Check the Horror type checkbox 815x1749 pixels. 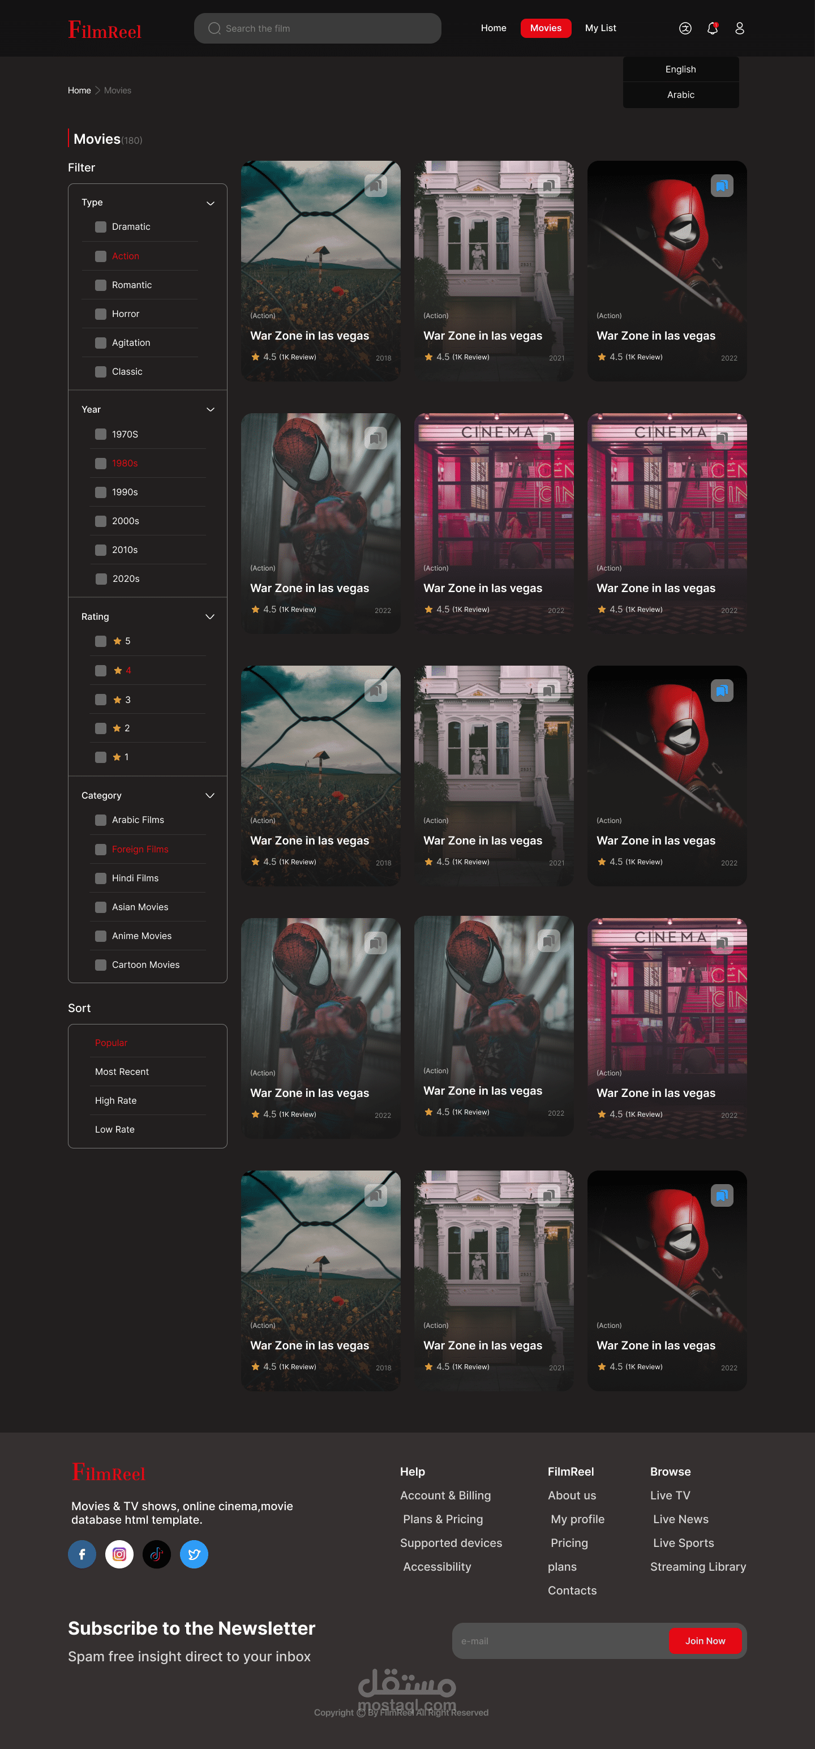tap(101, 314)
